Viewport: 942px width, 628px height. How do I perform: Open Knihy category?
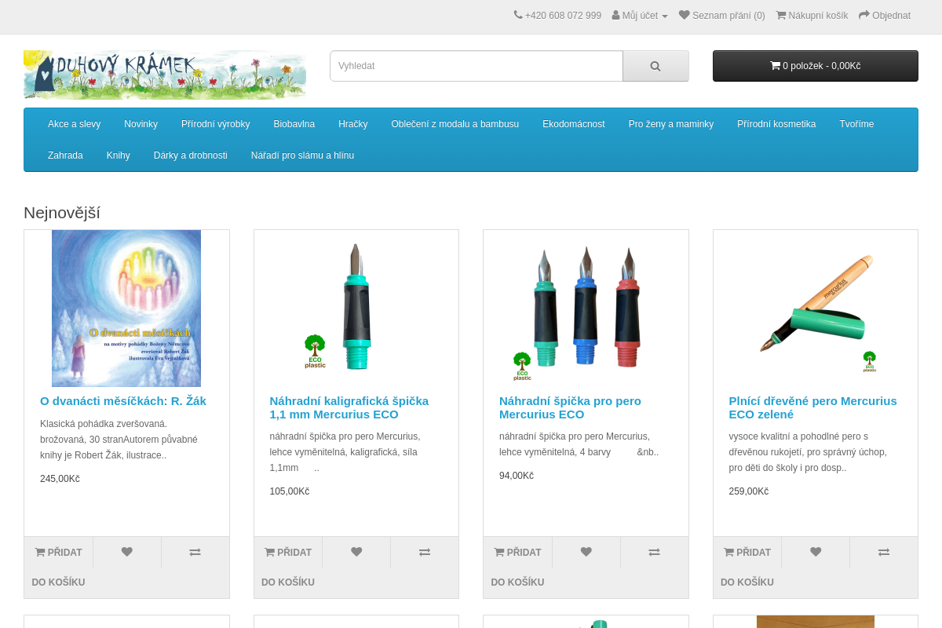[x=118, y=155]
